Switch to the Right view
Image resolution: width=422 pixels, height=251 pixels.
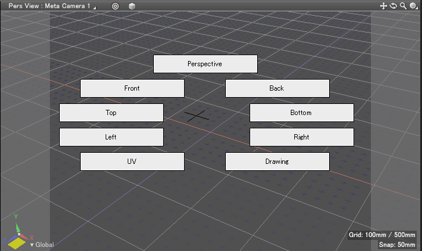point(302,137)
